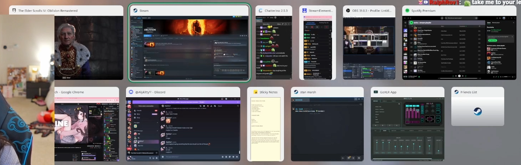Click the '@Alykitty♡ - Discord' title text

click(150, 92)
